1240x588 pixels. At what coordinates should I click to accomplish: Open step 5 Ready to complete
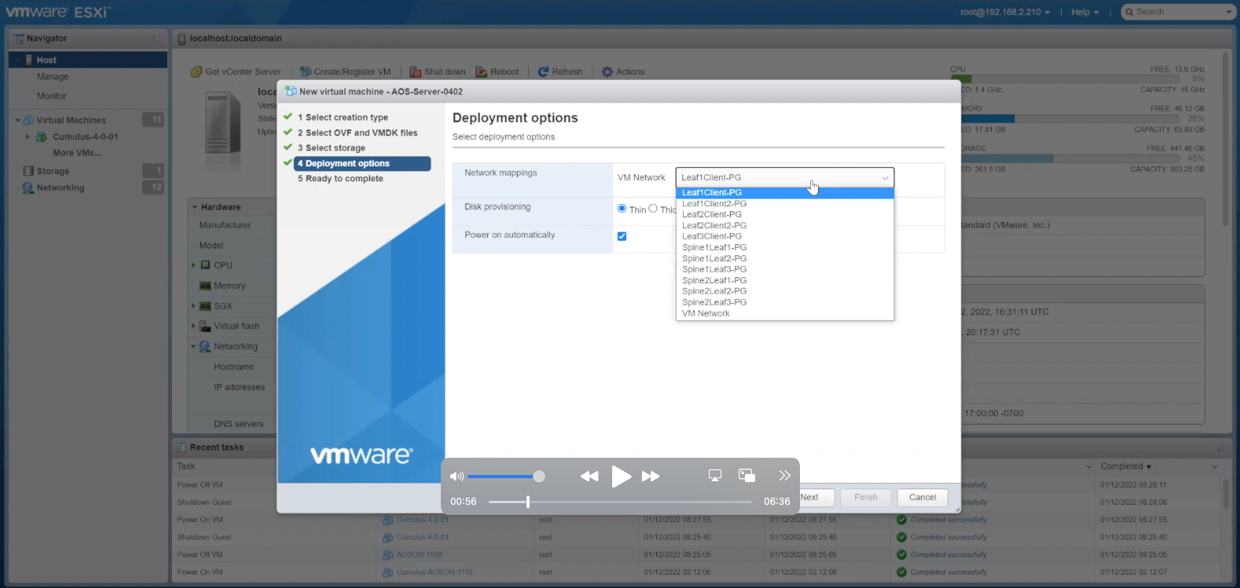click(340, 178)
